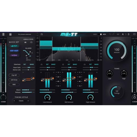
Task: Select the 12 dB/oct slope point
Action: (x=30, y=52)
